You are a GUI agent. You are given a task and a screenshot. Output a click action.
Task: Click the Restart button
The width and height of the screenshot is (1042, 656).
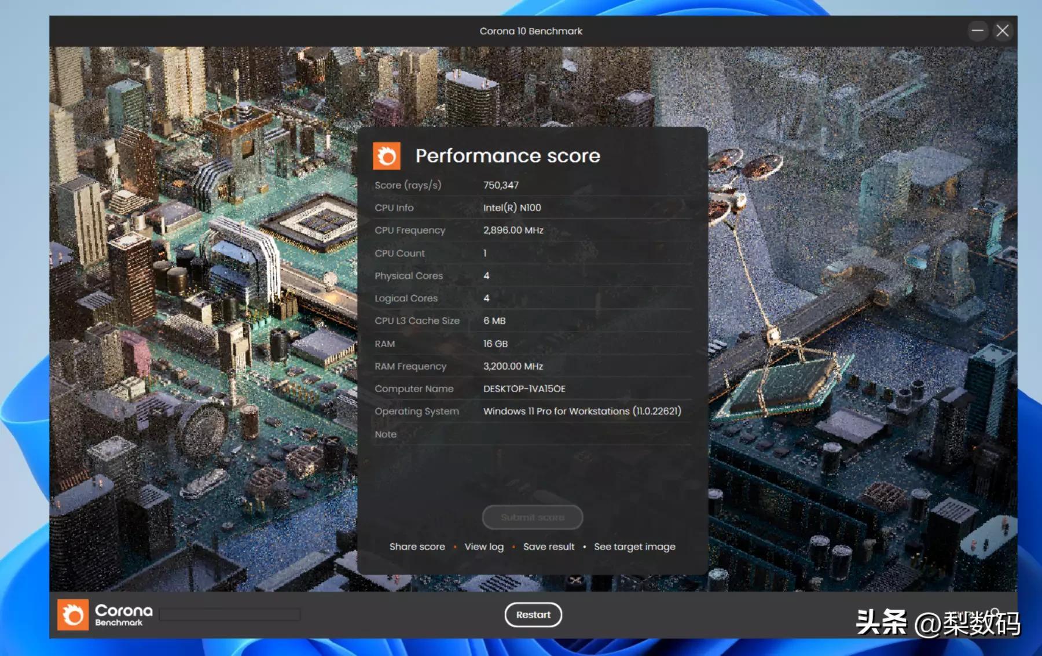tap(533, 614)
